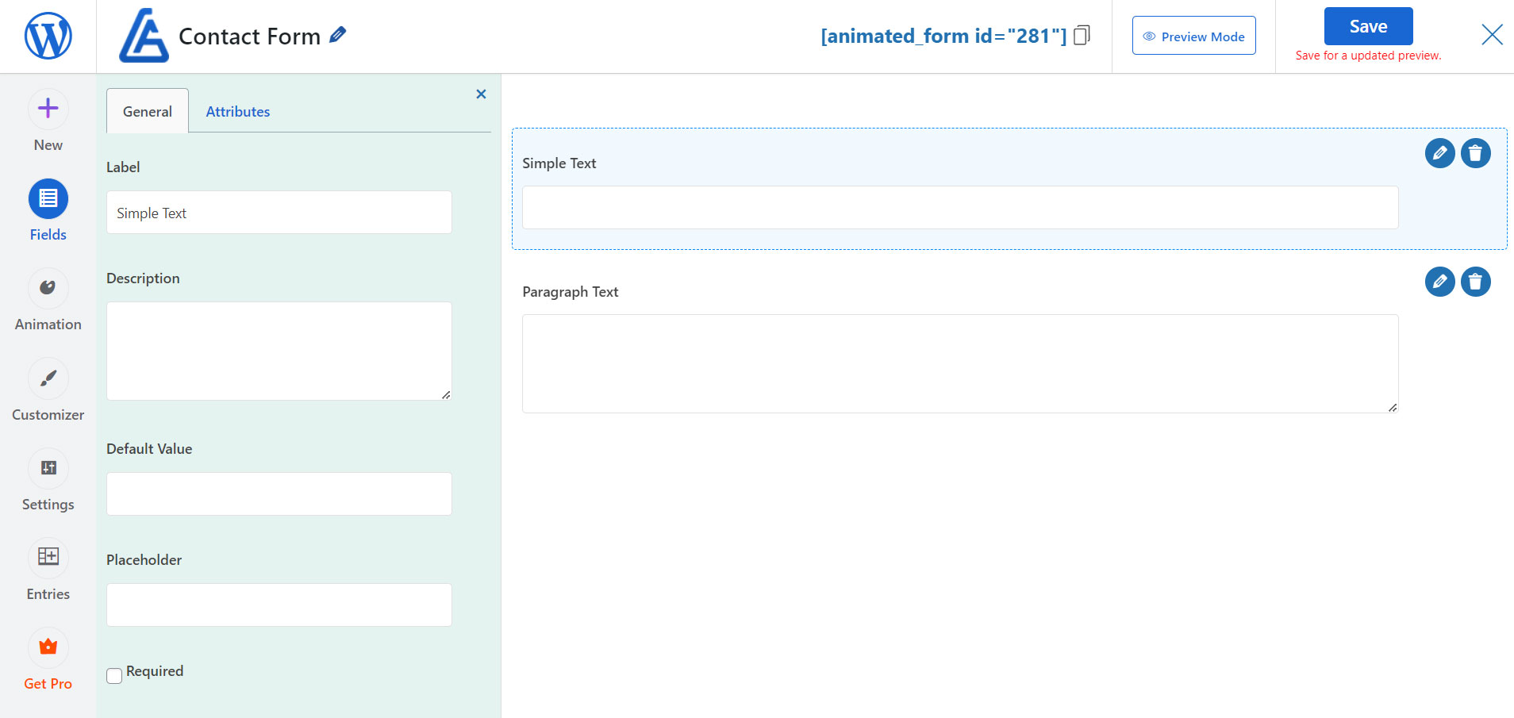
Task: Click the Preview Mode button
Action: (x=1193, y=36)
